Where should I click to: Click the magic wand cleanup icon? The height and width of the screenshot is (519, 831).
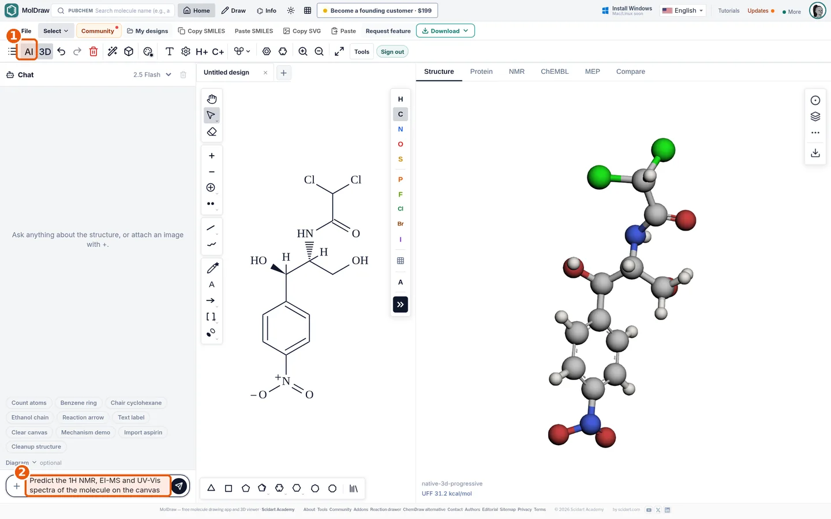[x=113, y=51]
